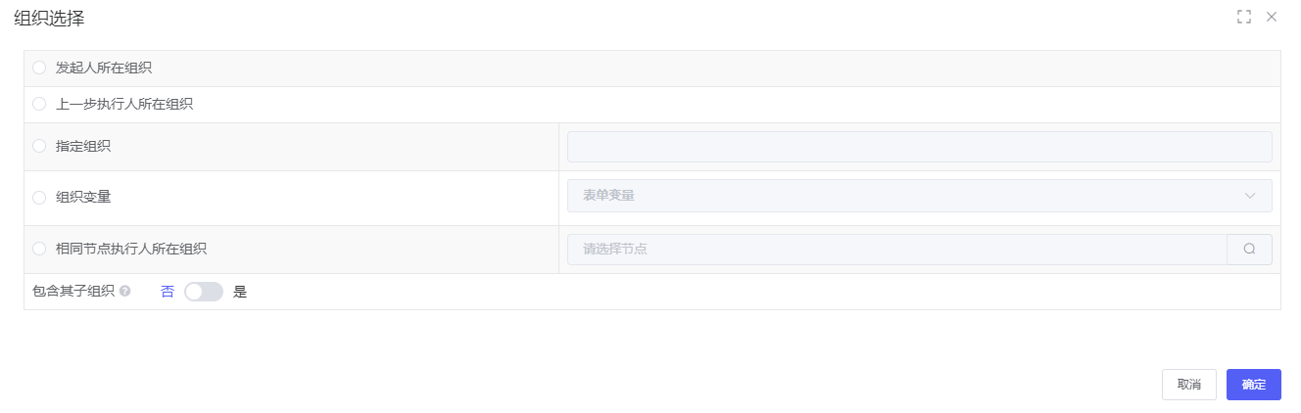Select the 指定组织 radio option

point(39,146)
